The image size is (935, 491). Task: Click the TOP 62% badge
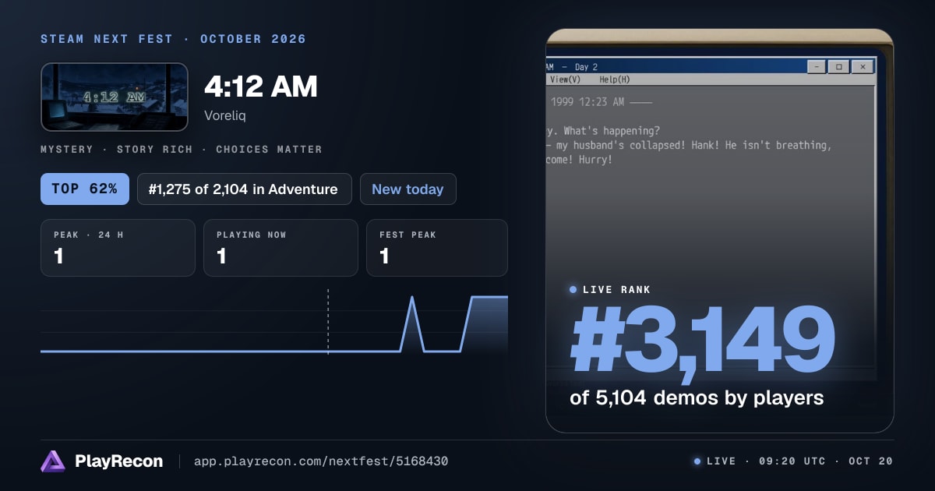point(85,189)
